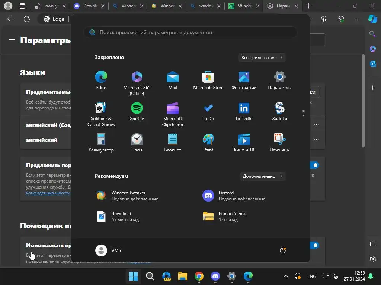Viewport: 381px width, 285px height.
Task: Open Edge from pinned apps
Action: (101, 81)
